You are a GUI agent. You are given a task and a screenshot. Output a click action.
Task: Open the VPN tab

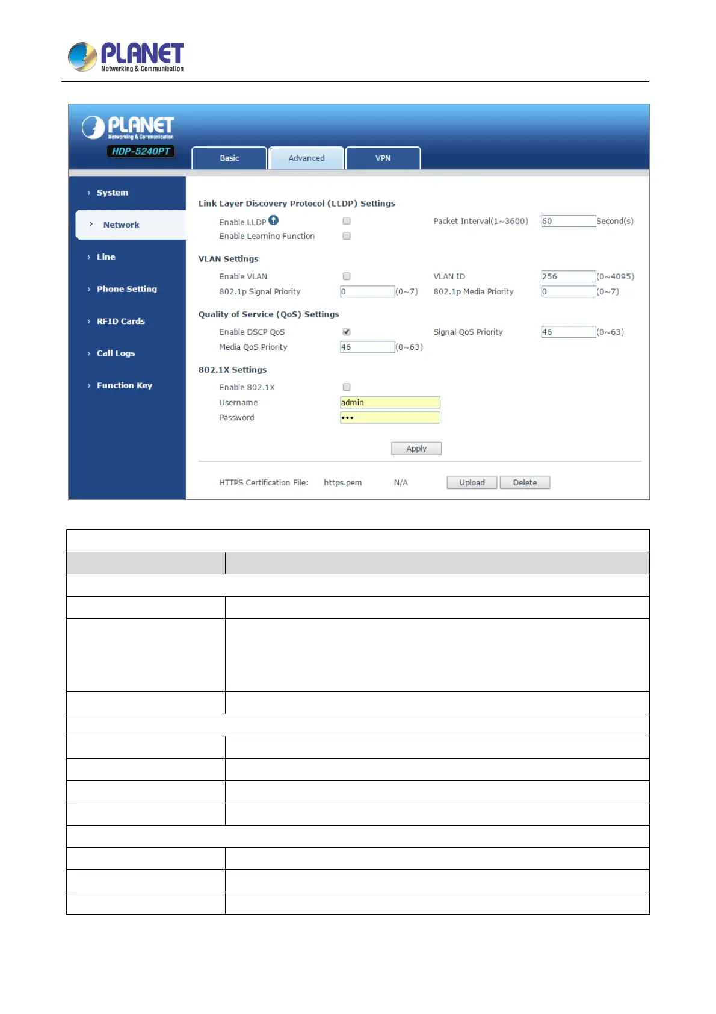(x=383, y=158)
